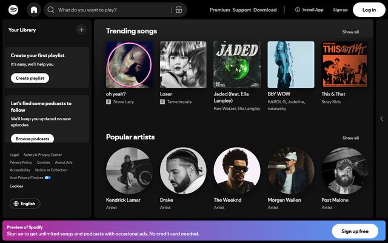
Task: Open Drake artist photo
Action: pos(183,171)
